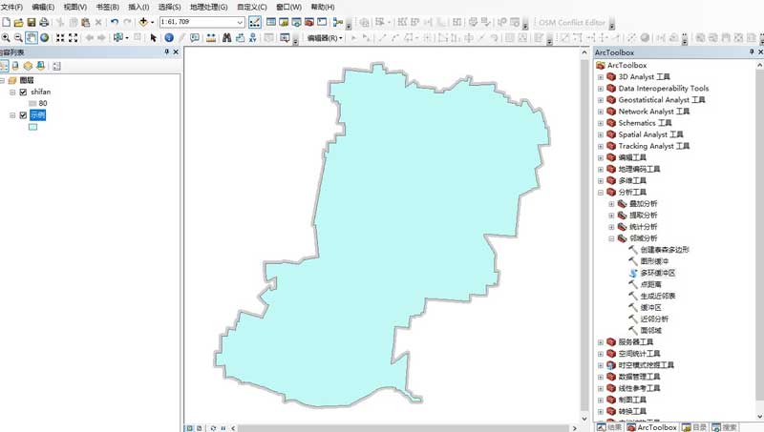Screen dimensions: 764x432
Task: Choose the Select Elements arrow tool
Action: pyautogui.click(x=154, y=37)
